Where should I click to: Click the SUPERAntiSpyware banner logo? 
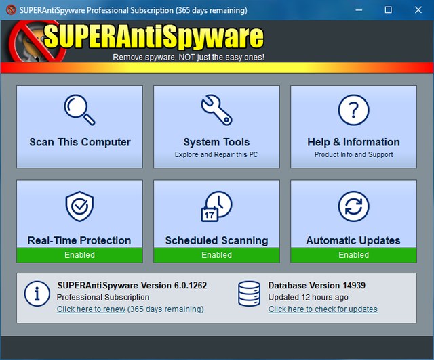(x=153, y=38)
